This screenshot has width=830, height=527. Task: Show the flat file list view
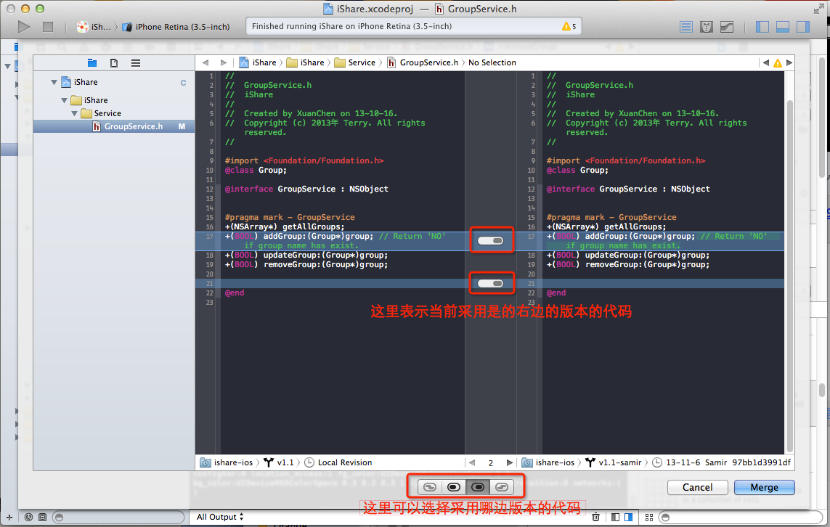point(136,63)
